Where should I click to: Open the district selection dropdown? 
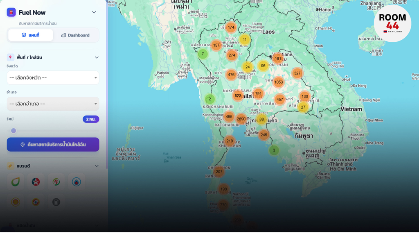pos(53,104)
